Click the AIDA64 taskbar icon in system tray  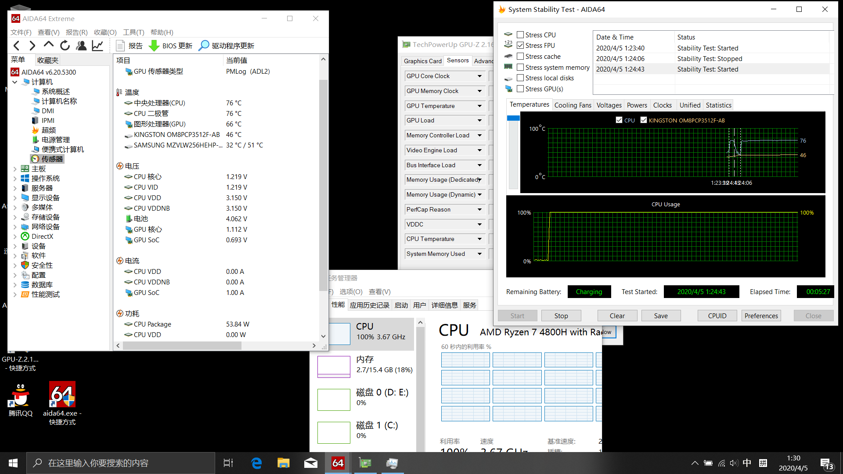[338, 462]
